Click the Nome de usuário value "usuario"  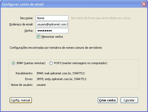(x=41, y=85)
